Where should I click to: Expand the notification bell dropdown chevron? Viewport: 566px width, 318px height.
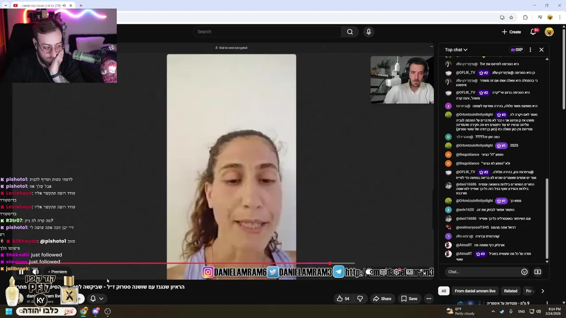coord(101,299)
